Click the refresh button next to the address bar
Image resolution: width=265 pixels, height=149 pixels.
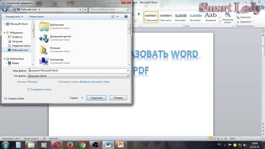[x=85, y=10]
